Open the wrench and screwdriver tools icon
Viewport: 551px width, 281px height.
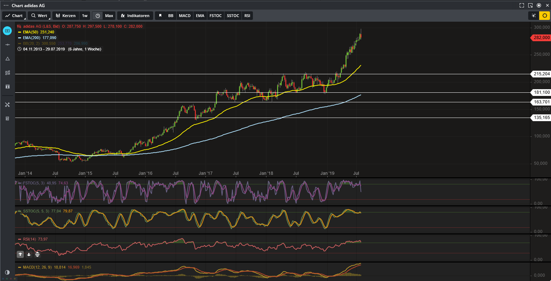pos(7,105)
